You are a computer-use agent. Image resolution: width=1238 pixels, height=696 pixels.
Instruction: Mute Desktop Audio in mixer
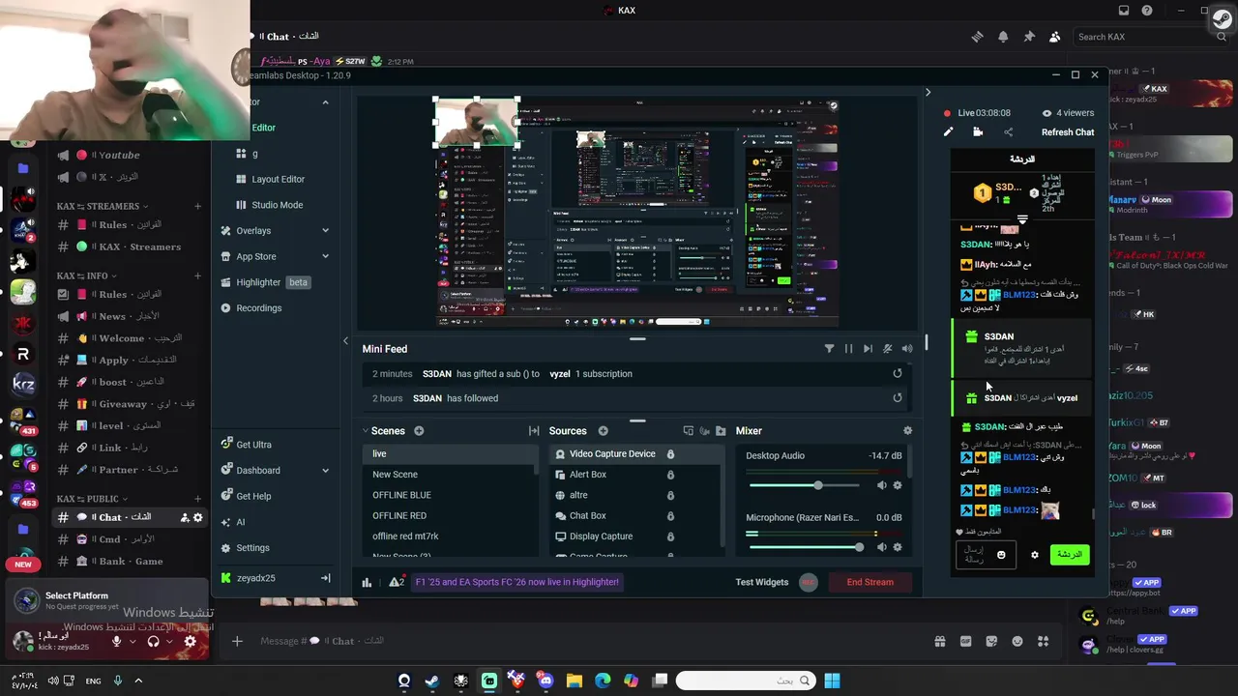pos(881,485)
